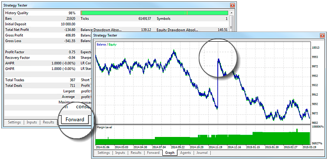Open Results tab in front window
This screenshot has width=328, height=160.
136,153
